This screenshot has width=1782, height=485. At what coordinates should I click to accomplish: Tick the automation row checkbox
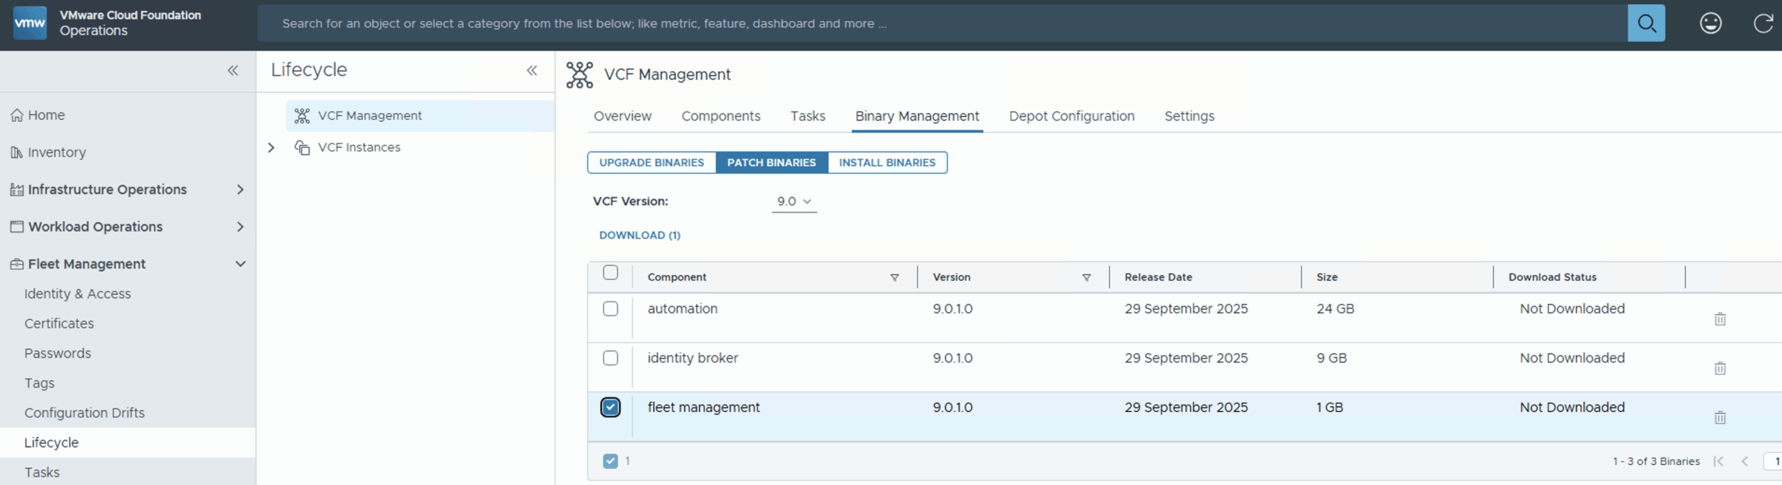pos(610,309)
